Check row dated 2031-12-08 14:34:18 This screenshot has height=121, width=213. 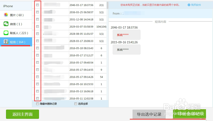pyautogui.click(x=37, y=19)
